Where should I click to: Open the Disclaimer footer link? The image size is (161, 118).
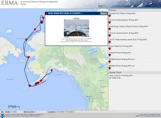(x=8, y=116)
